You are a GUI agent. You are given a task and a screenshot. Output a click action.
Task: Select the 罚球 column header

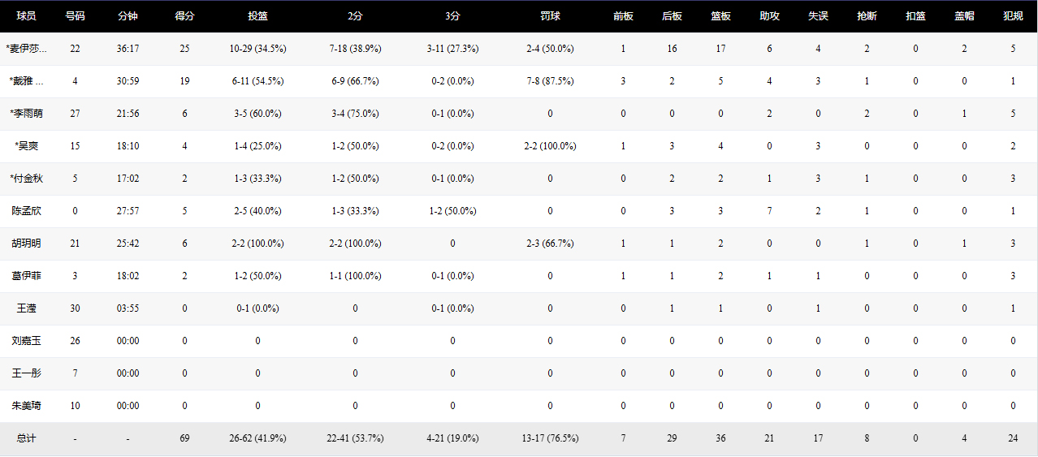point(550,16)
